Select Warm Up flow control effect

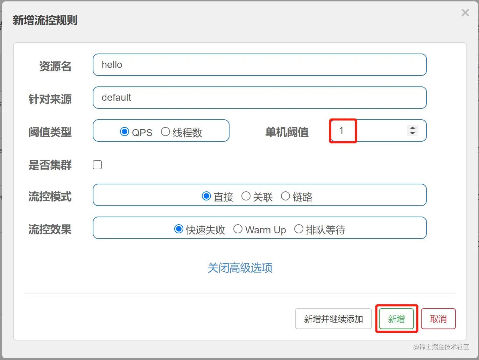(238, 229)
